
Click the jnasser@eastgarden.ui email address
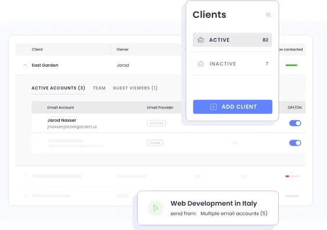click(x=72, y=127)
